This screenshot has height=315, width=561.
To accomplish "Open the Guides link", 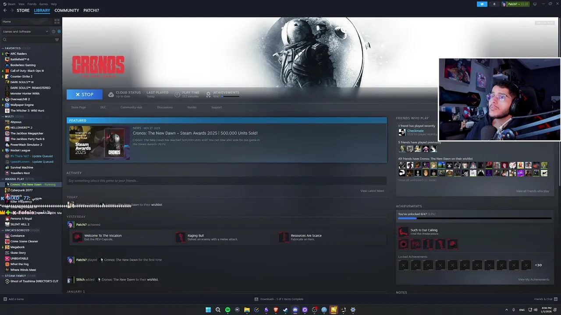I will coord(192,107).
